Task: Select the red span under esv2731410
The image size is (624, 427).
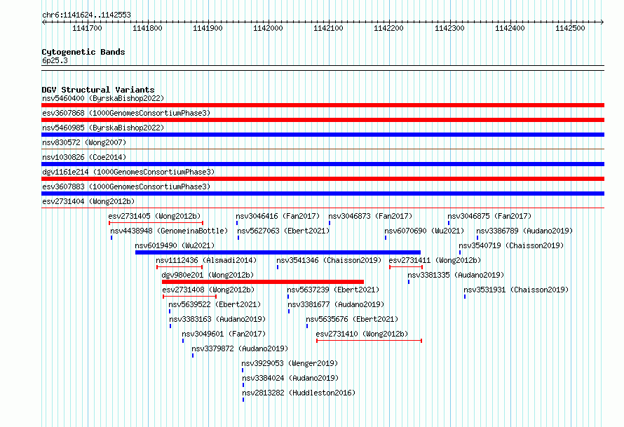Action: (x=369, y=341)
